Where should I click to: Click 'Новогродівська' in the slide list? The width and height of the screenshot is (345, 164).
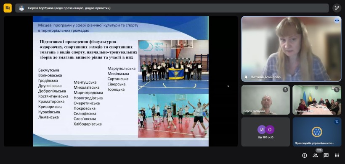tap(88, 98)
